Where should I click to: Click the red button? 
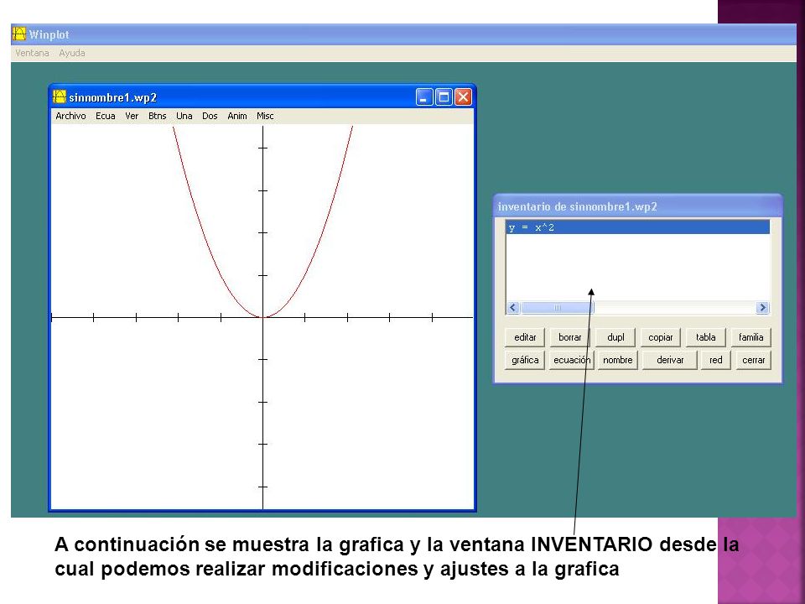[715, 360]
